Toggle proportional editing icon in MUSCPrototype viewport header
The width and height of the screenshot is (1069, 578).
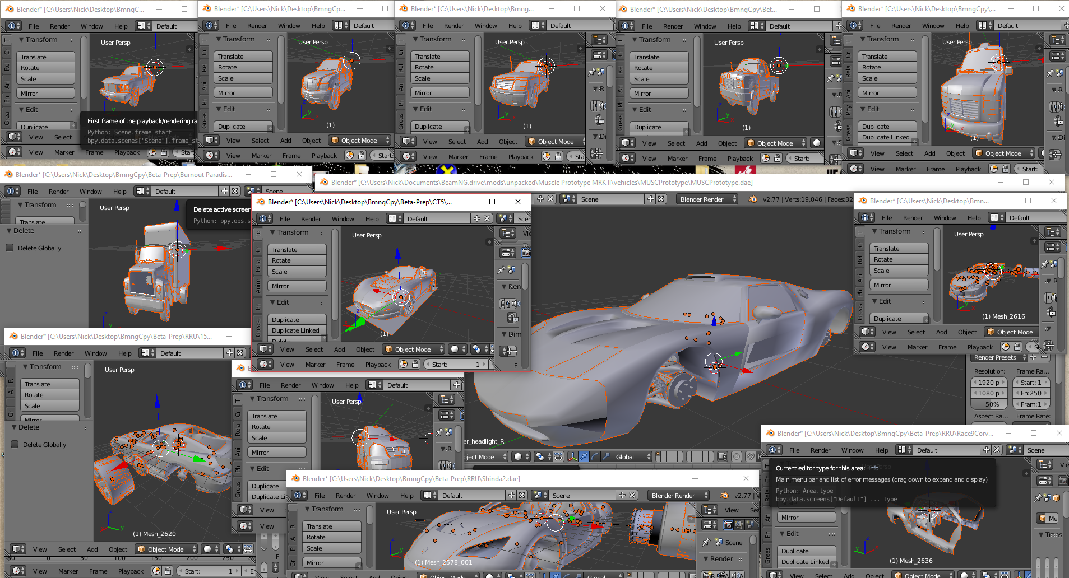[x=737, y=456]
